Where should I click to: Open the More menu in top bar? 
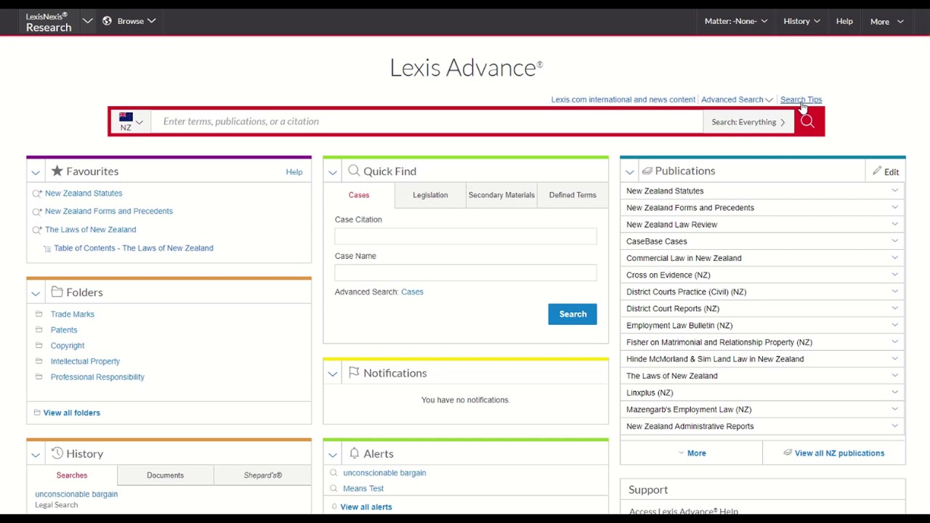tap(886, 22)
